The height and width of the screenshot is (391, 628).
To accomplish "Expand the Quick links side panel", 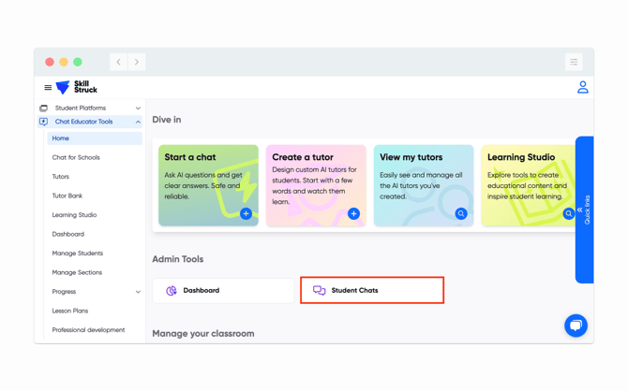I will pyautogui.click(x=583, y=210).
